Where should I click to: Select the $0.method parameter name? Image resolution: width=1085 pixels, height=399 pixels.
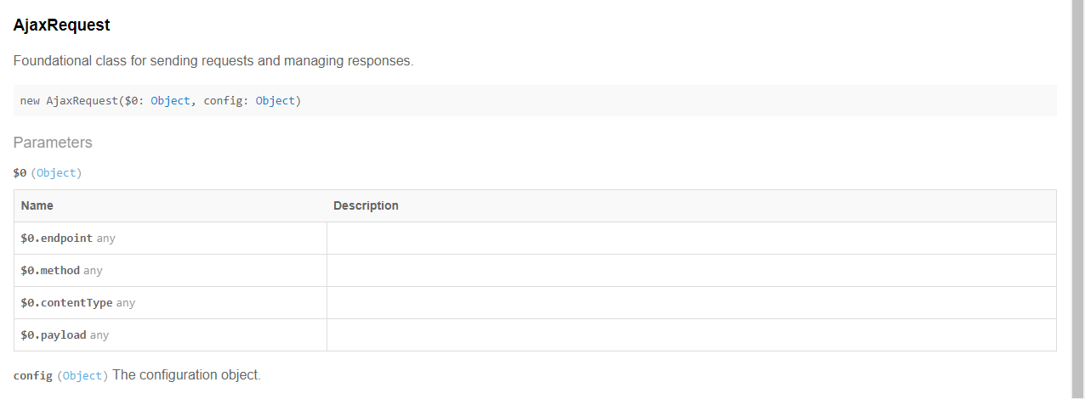coord(50,271)
